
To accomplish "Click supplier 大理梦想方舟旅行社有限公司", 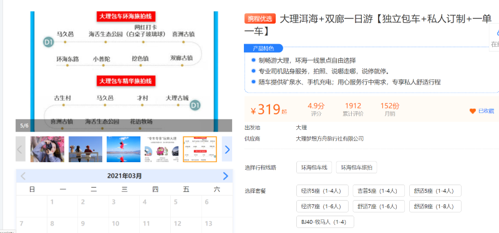I will pyautogui.click(x=330, y=139).
